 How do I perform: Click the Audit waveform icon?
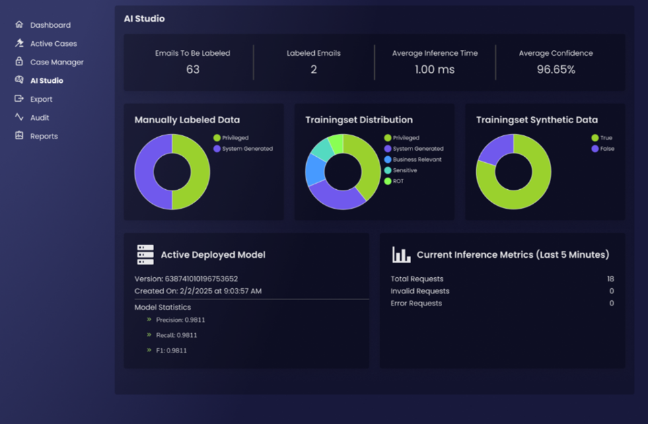click(x=19, y=117)
